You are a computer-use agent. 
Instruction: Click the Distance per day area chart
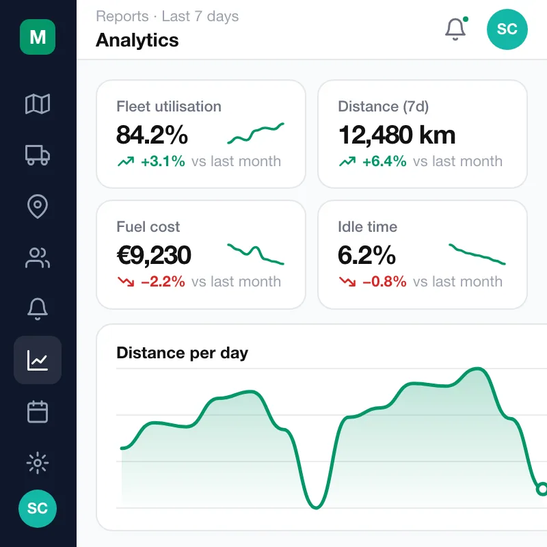coord(332,438)
